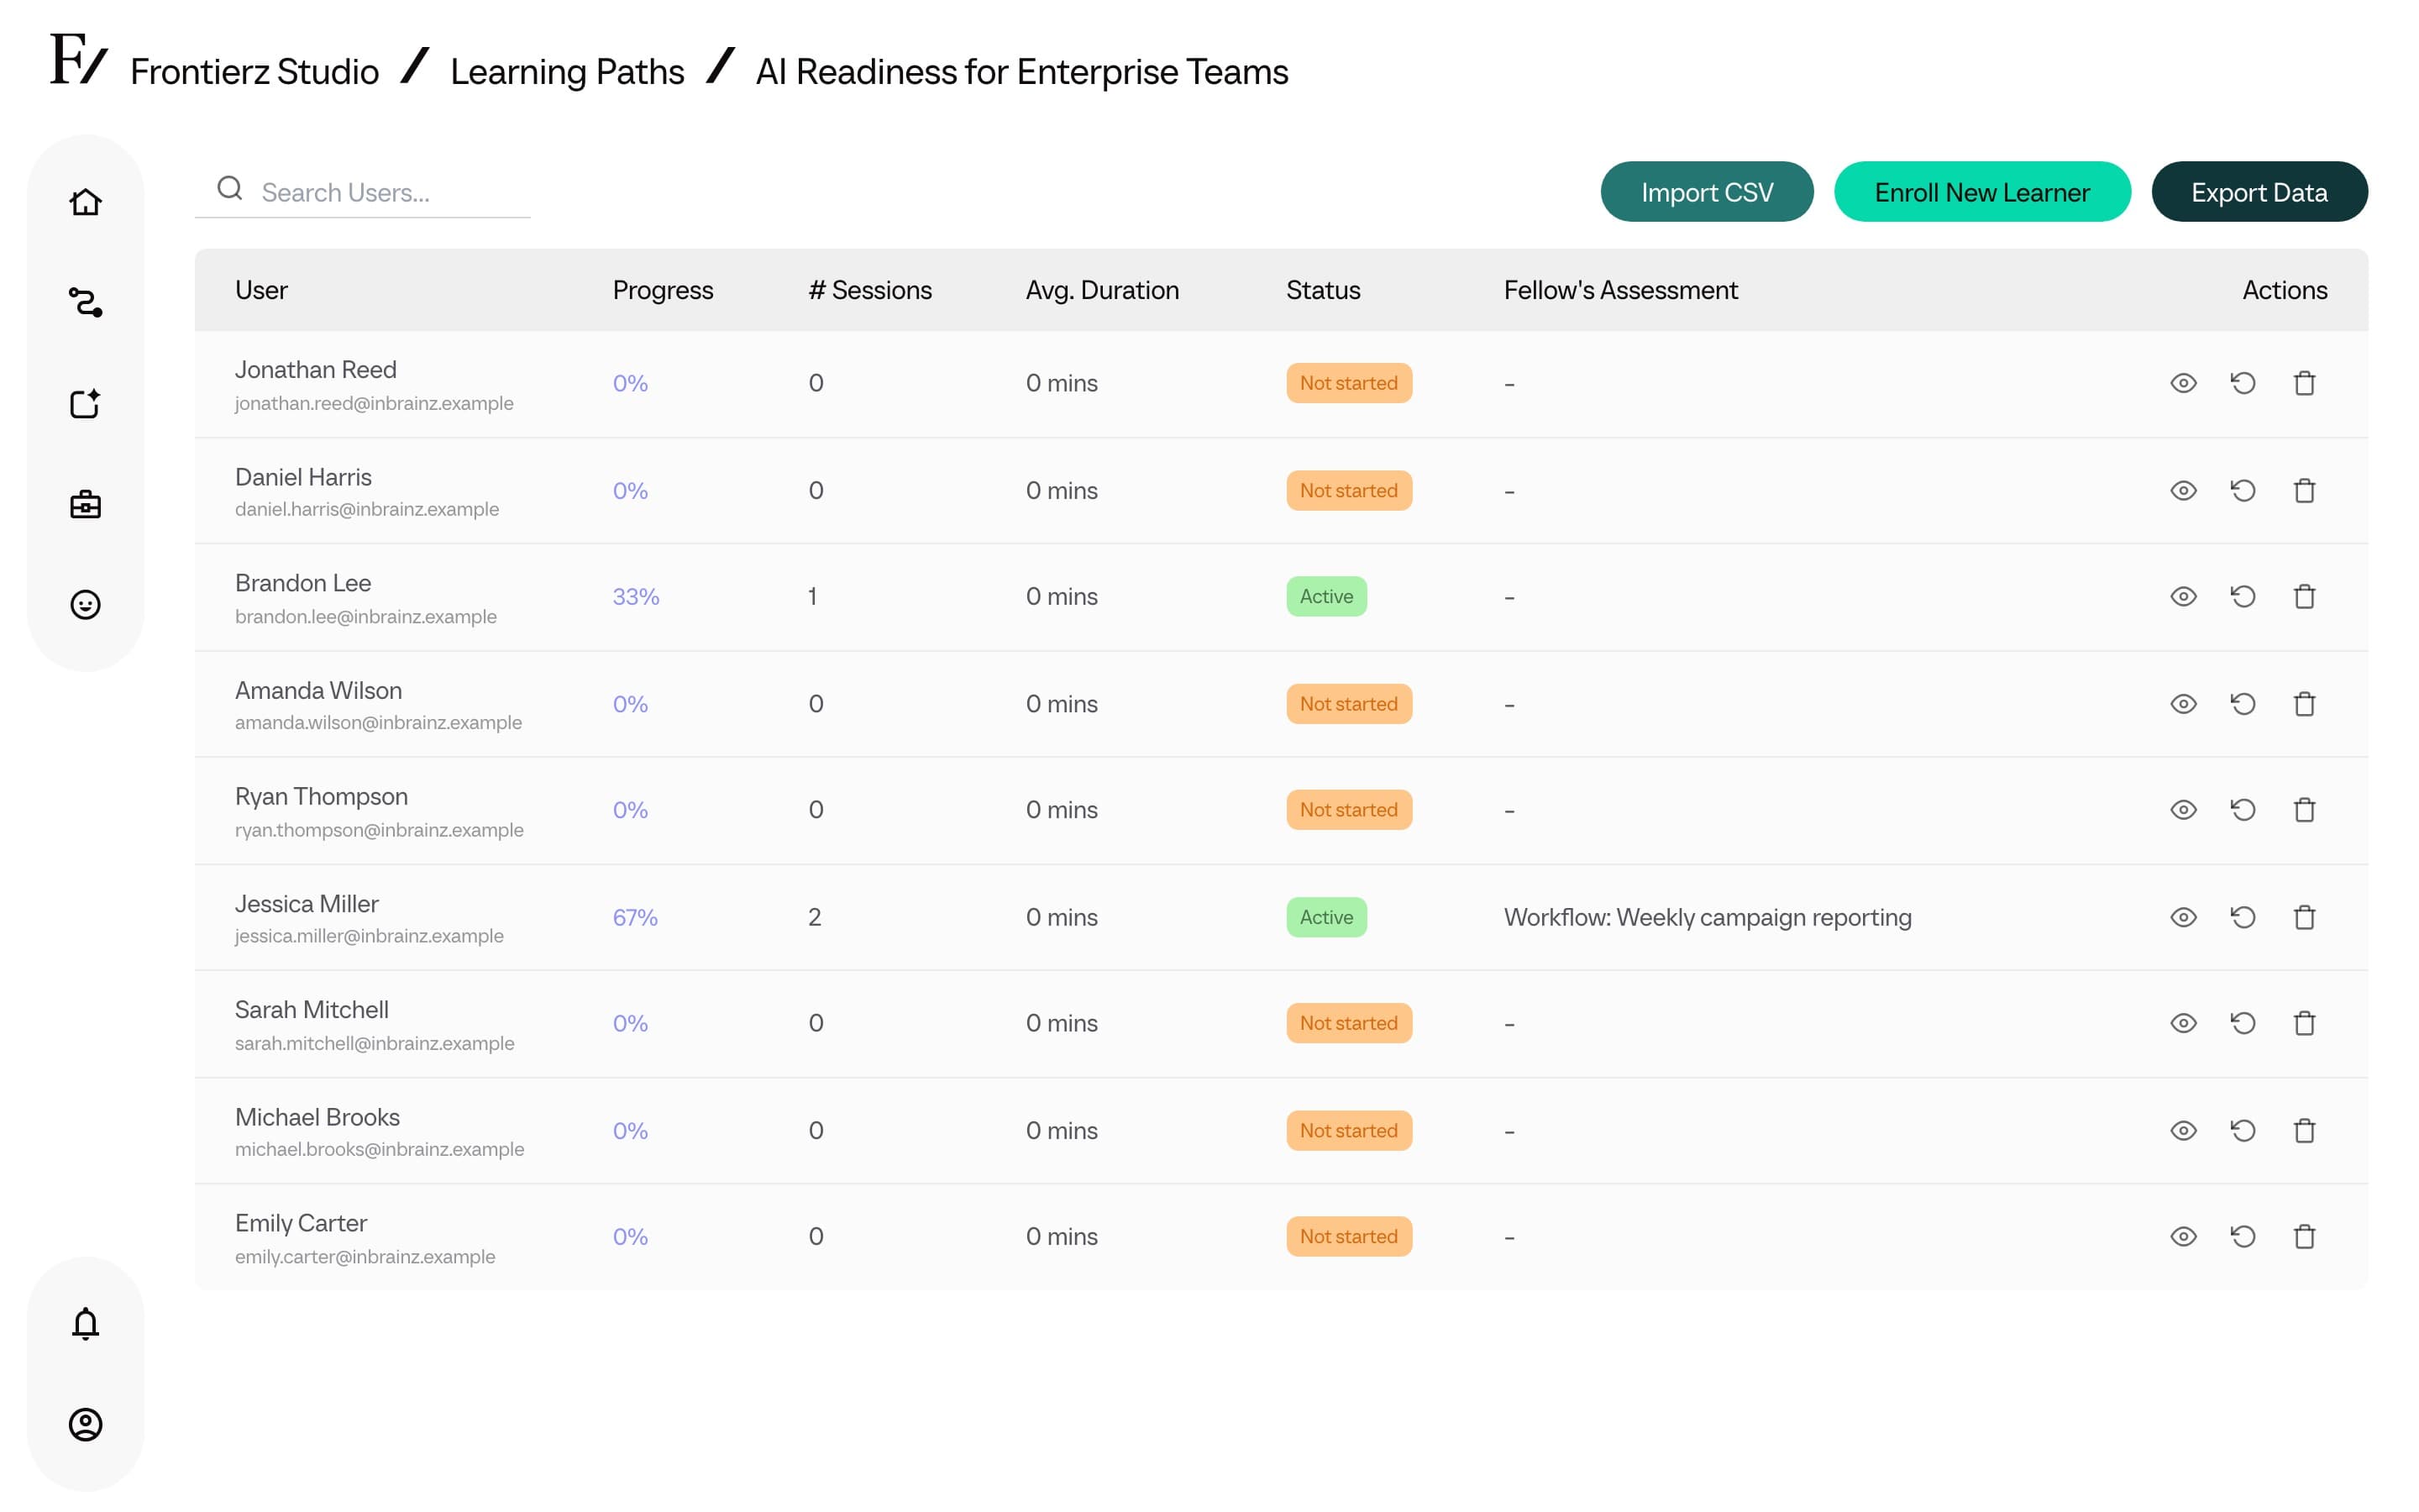Click trash icon for Jessica Miller
2419x1512 pixels.
coord(2304,917)
